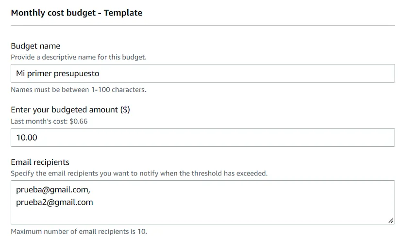The image size is (402, 236).
Task: Click 'Provide a descriptive name for this budget' text
Action: click(x=79, y=57)
